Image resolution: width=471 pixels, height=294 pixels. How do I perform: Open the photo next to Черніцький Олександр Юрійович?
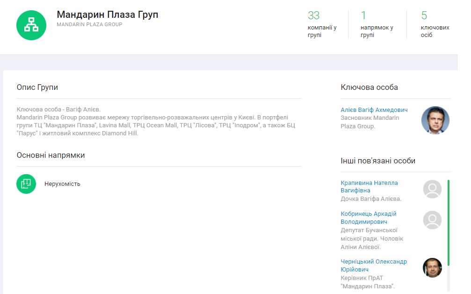[x=432, y=268]
